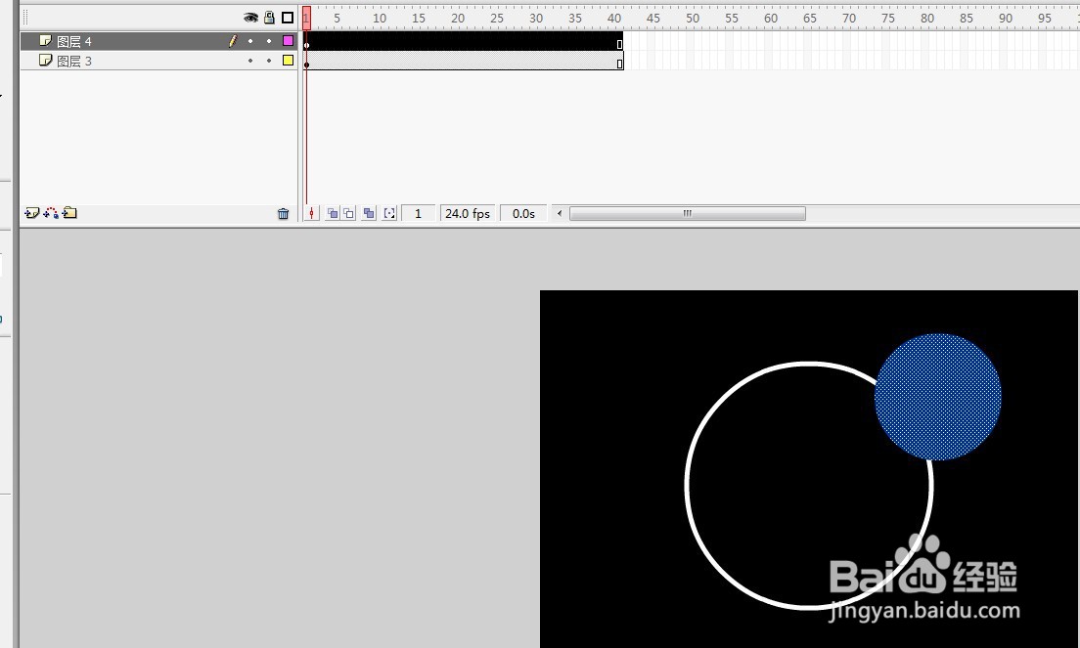
Task: Toggle visibility dot of 图层 3
Action: [x=250, y=61]
